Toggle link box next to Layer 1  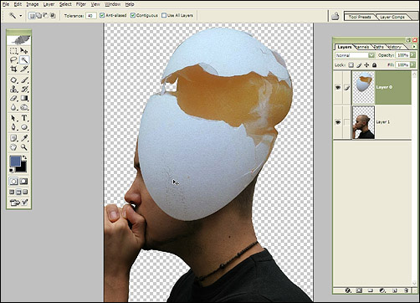346,122
